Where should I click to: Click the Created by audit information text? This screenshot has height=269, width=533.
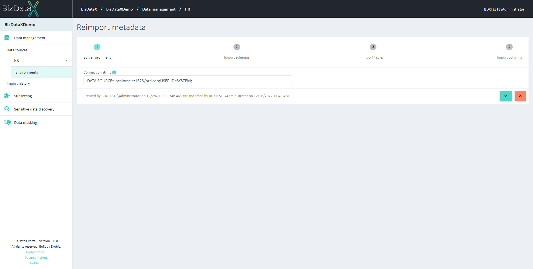tap(186, 96)
